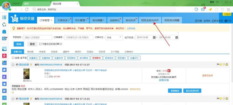Expand 自动提醒 dropdown menu

click(98, 20)
